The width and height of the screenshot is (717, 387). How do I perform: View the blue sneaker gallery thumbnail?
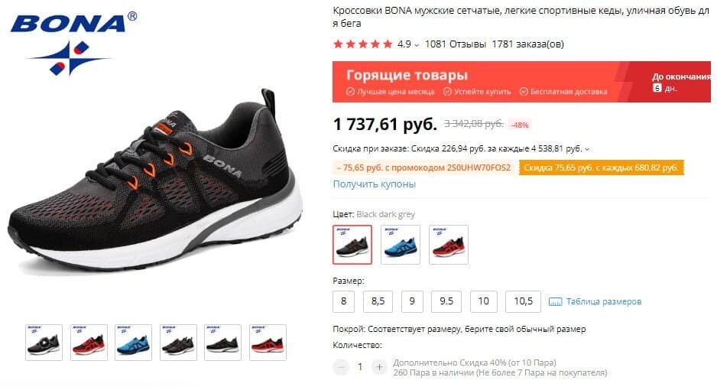tap(133, 343)
